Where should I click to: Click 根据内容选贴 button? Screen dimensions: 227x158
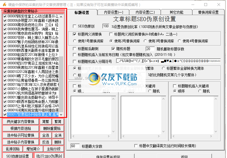[x=21, y=128]
